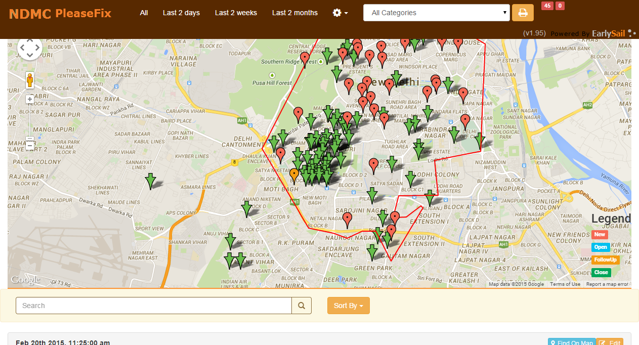Image resolution: width=639 pixels, height=345 pixels.
Task: Open the Google logo link on map
Action: (x=25, y=280)
